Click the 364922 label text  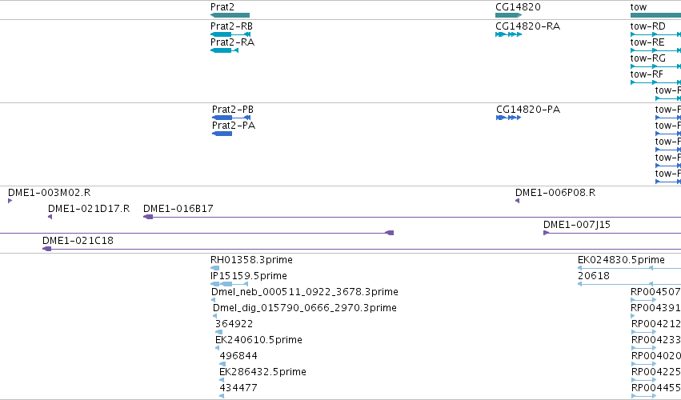(234, 323)
